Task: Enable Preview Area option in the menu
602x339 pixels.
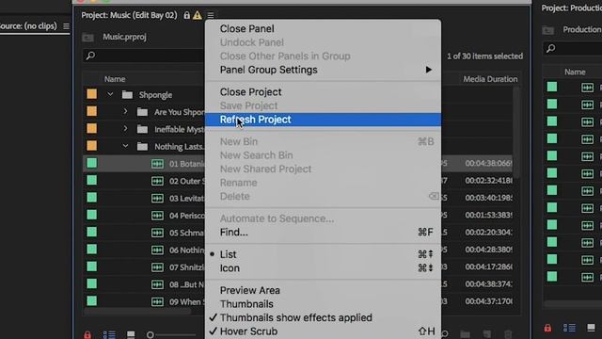Action: click(250, 290)
